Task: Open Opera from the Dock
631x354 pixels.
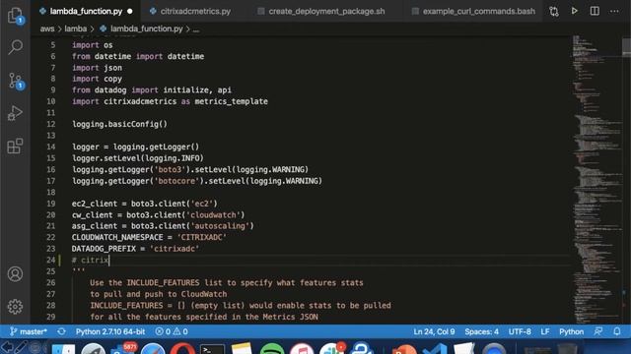Action: pyautogui.click(x=182, y=349)
